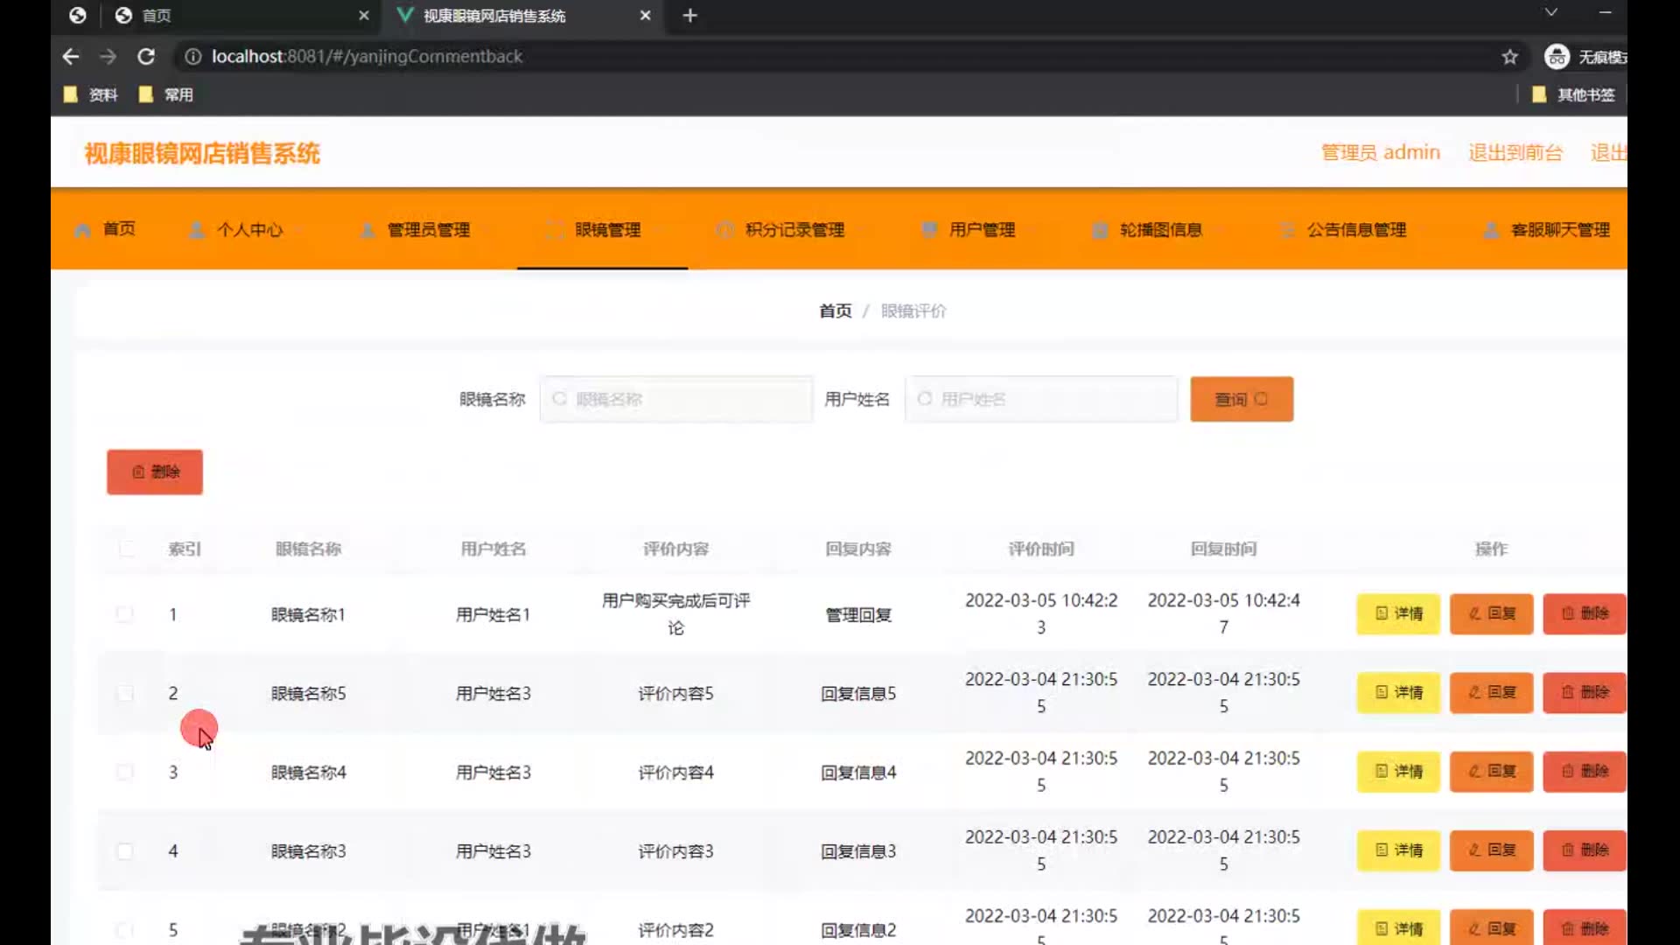
Task: Open the browser tab search chevron
Action: click(x=1550, y=13)
